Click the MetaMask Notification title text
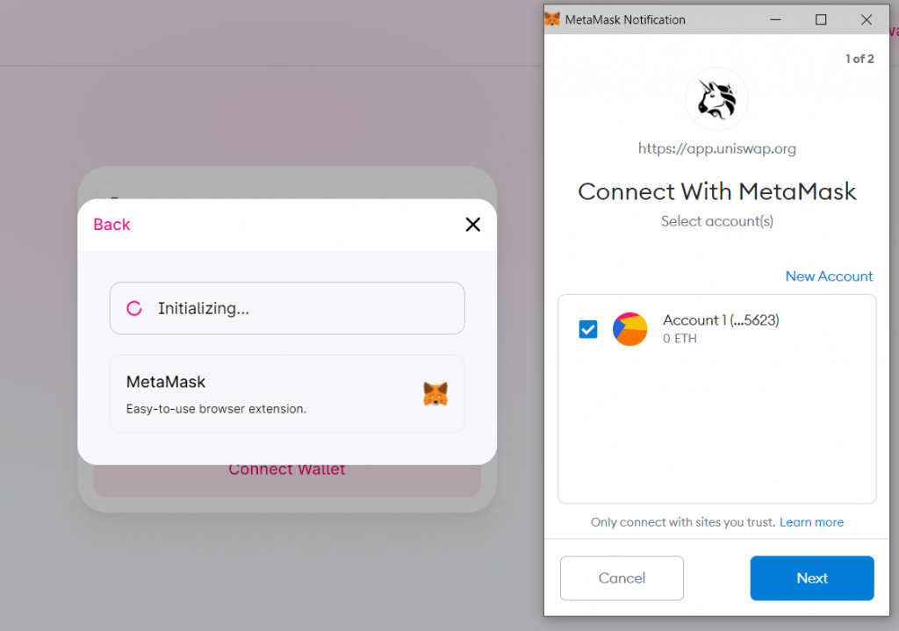Image resolution: width=899 pixels, height=631 pixels. [x=625, y=19]
